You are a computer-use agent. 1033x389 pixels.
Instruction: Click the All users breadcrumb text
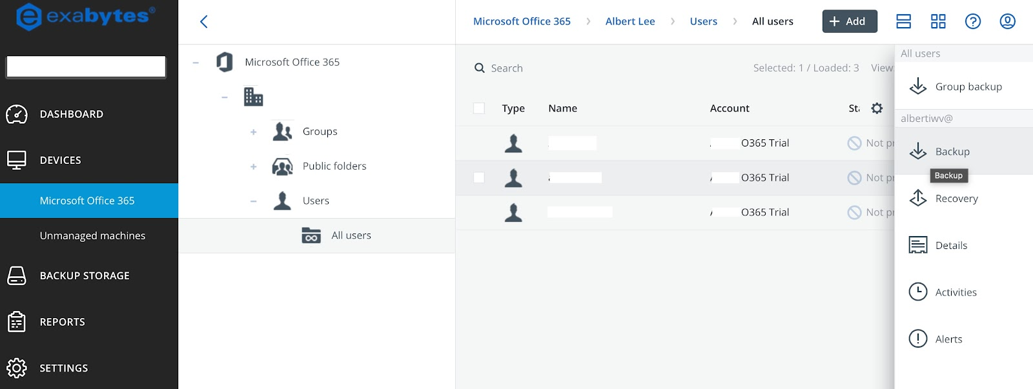[x=772, y=21]
